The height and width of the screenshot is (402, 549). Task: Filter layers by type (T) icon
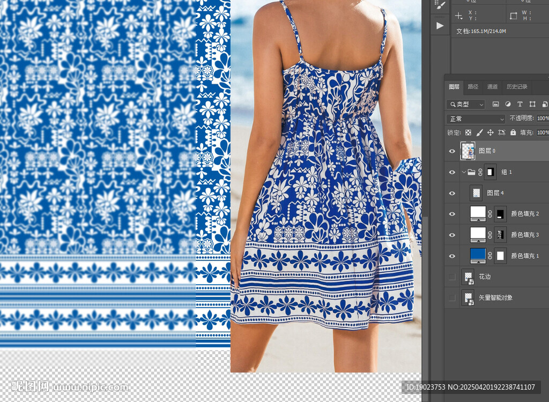(x=520, y=104)
